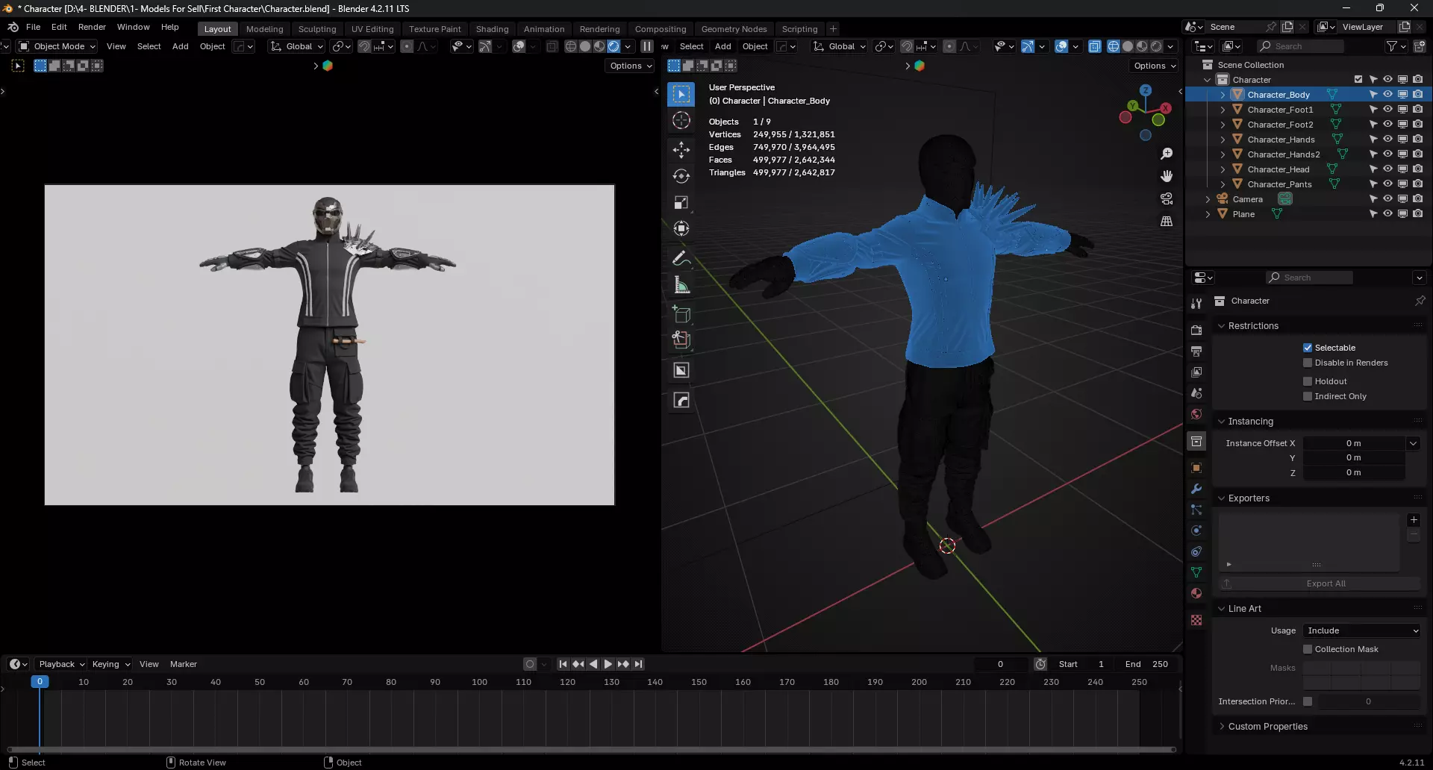Select Character_Pants in the outliner
The image size is (1433, 770).
point(1279,184)
